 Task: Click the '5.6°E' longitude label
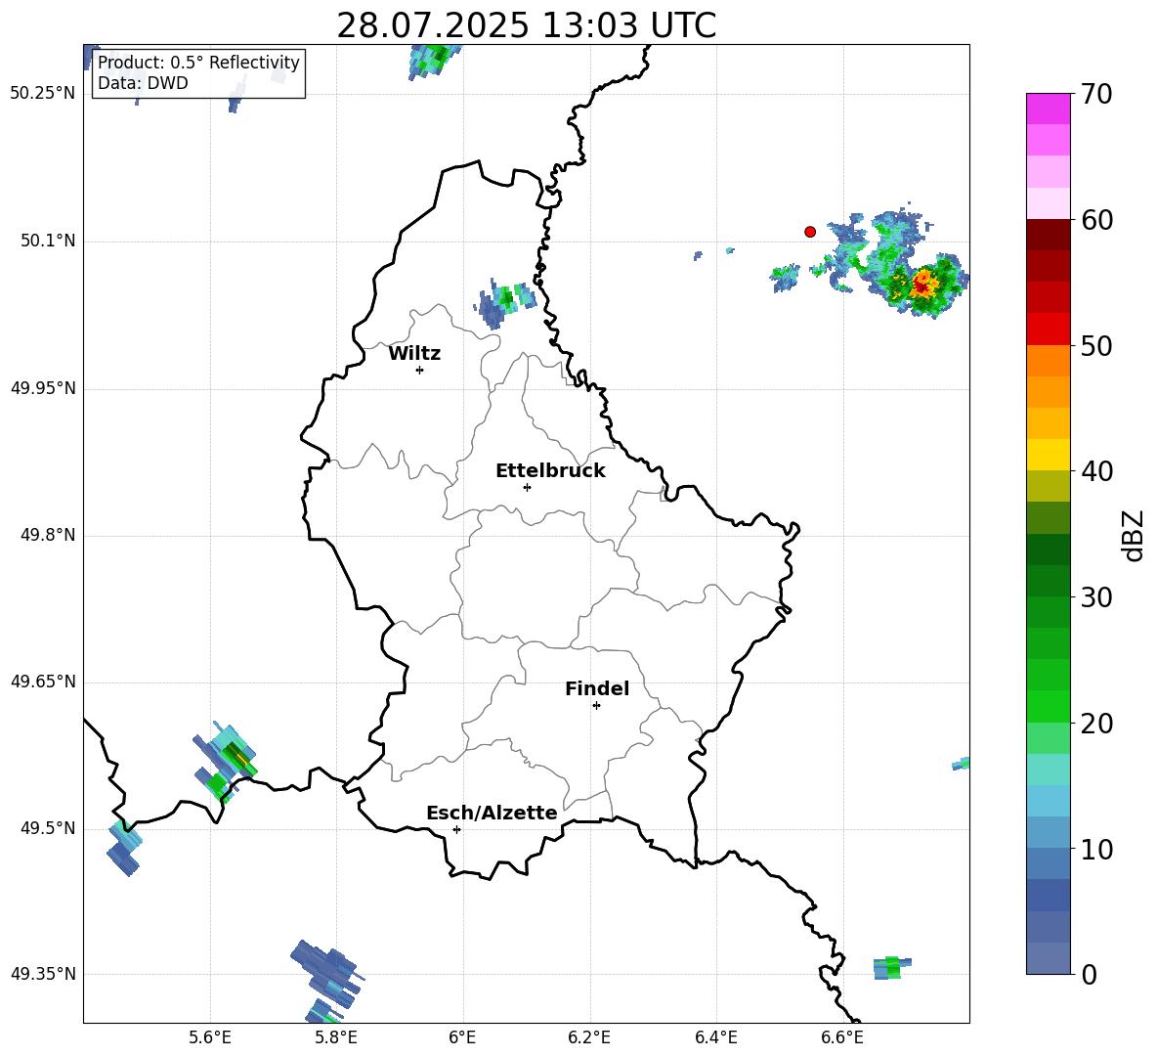pyautogui.click(x=210, y=1037)
